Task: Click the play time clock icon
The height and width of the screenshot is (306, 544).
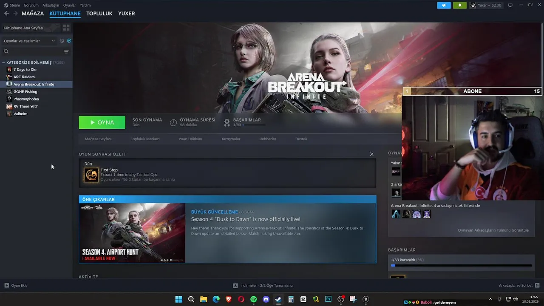Action: pos(173,122)
